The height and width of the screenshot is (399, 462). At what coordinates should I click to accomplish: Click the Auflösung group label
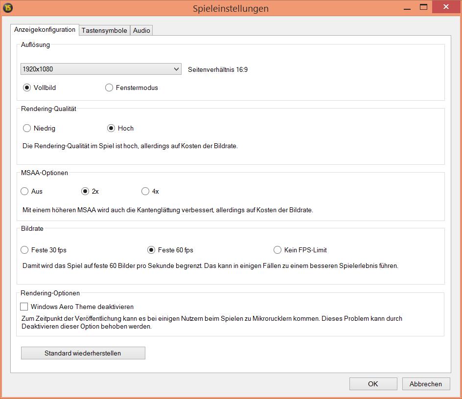tap(35, 45)
